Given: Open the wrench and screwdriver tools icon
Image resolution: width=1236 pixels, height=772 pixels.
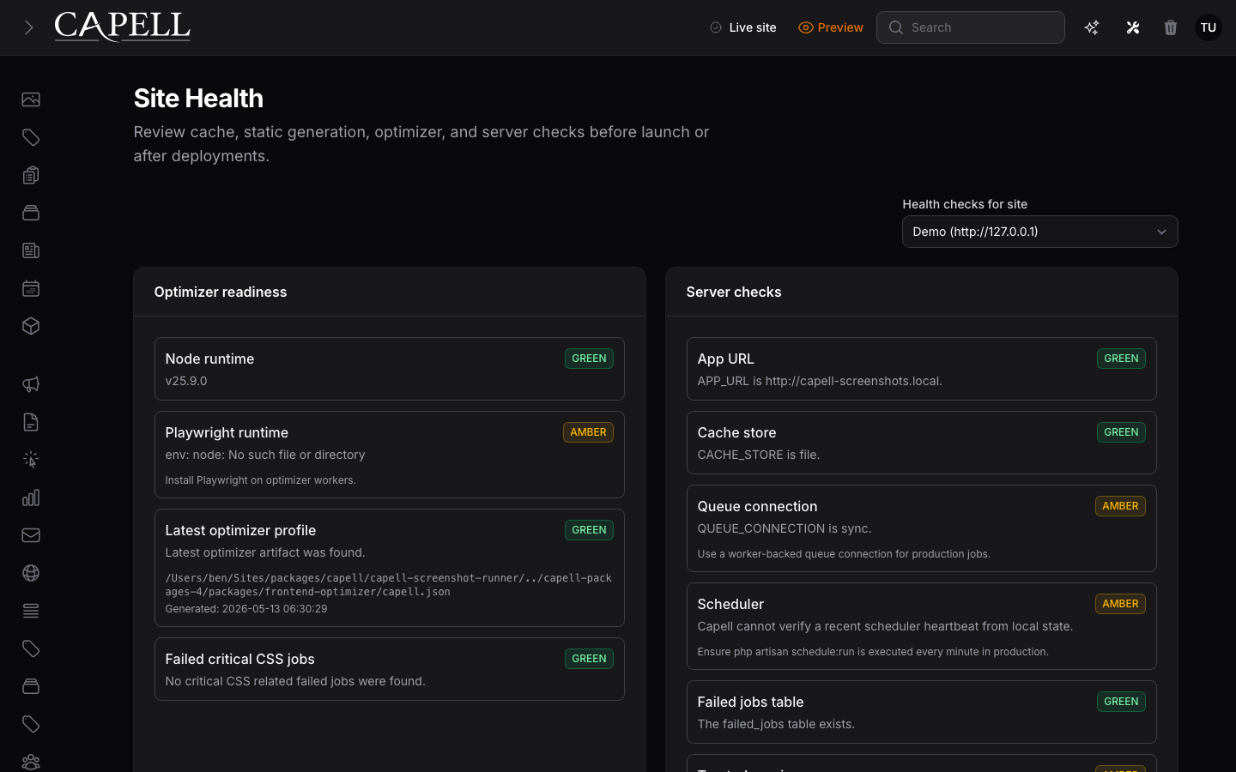Looking at the screenshot, I should [x=1133, y=27].
